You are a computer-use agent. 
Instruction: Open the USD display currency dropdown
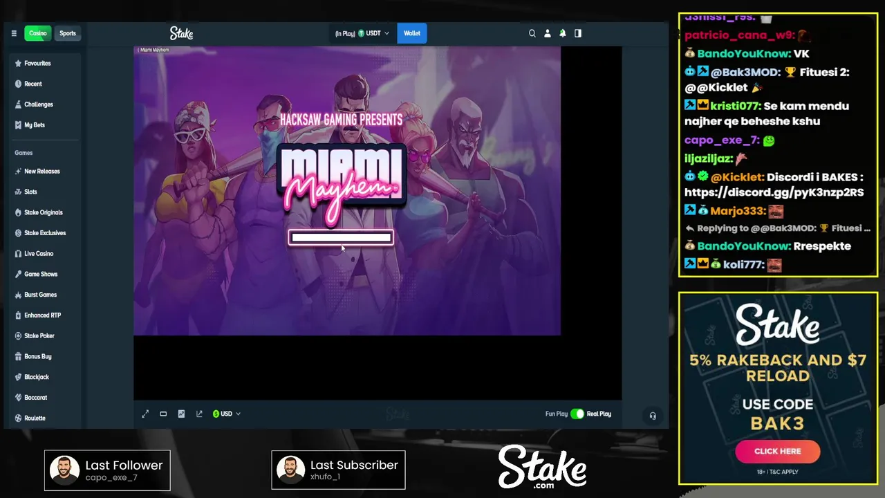[x=227, y=414]
